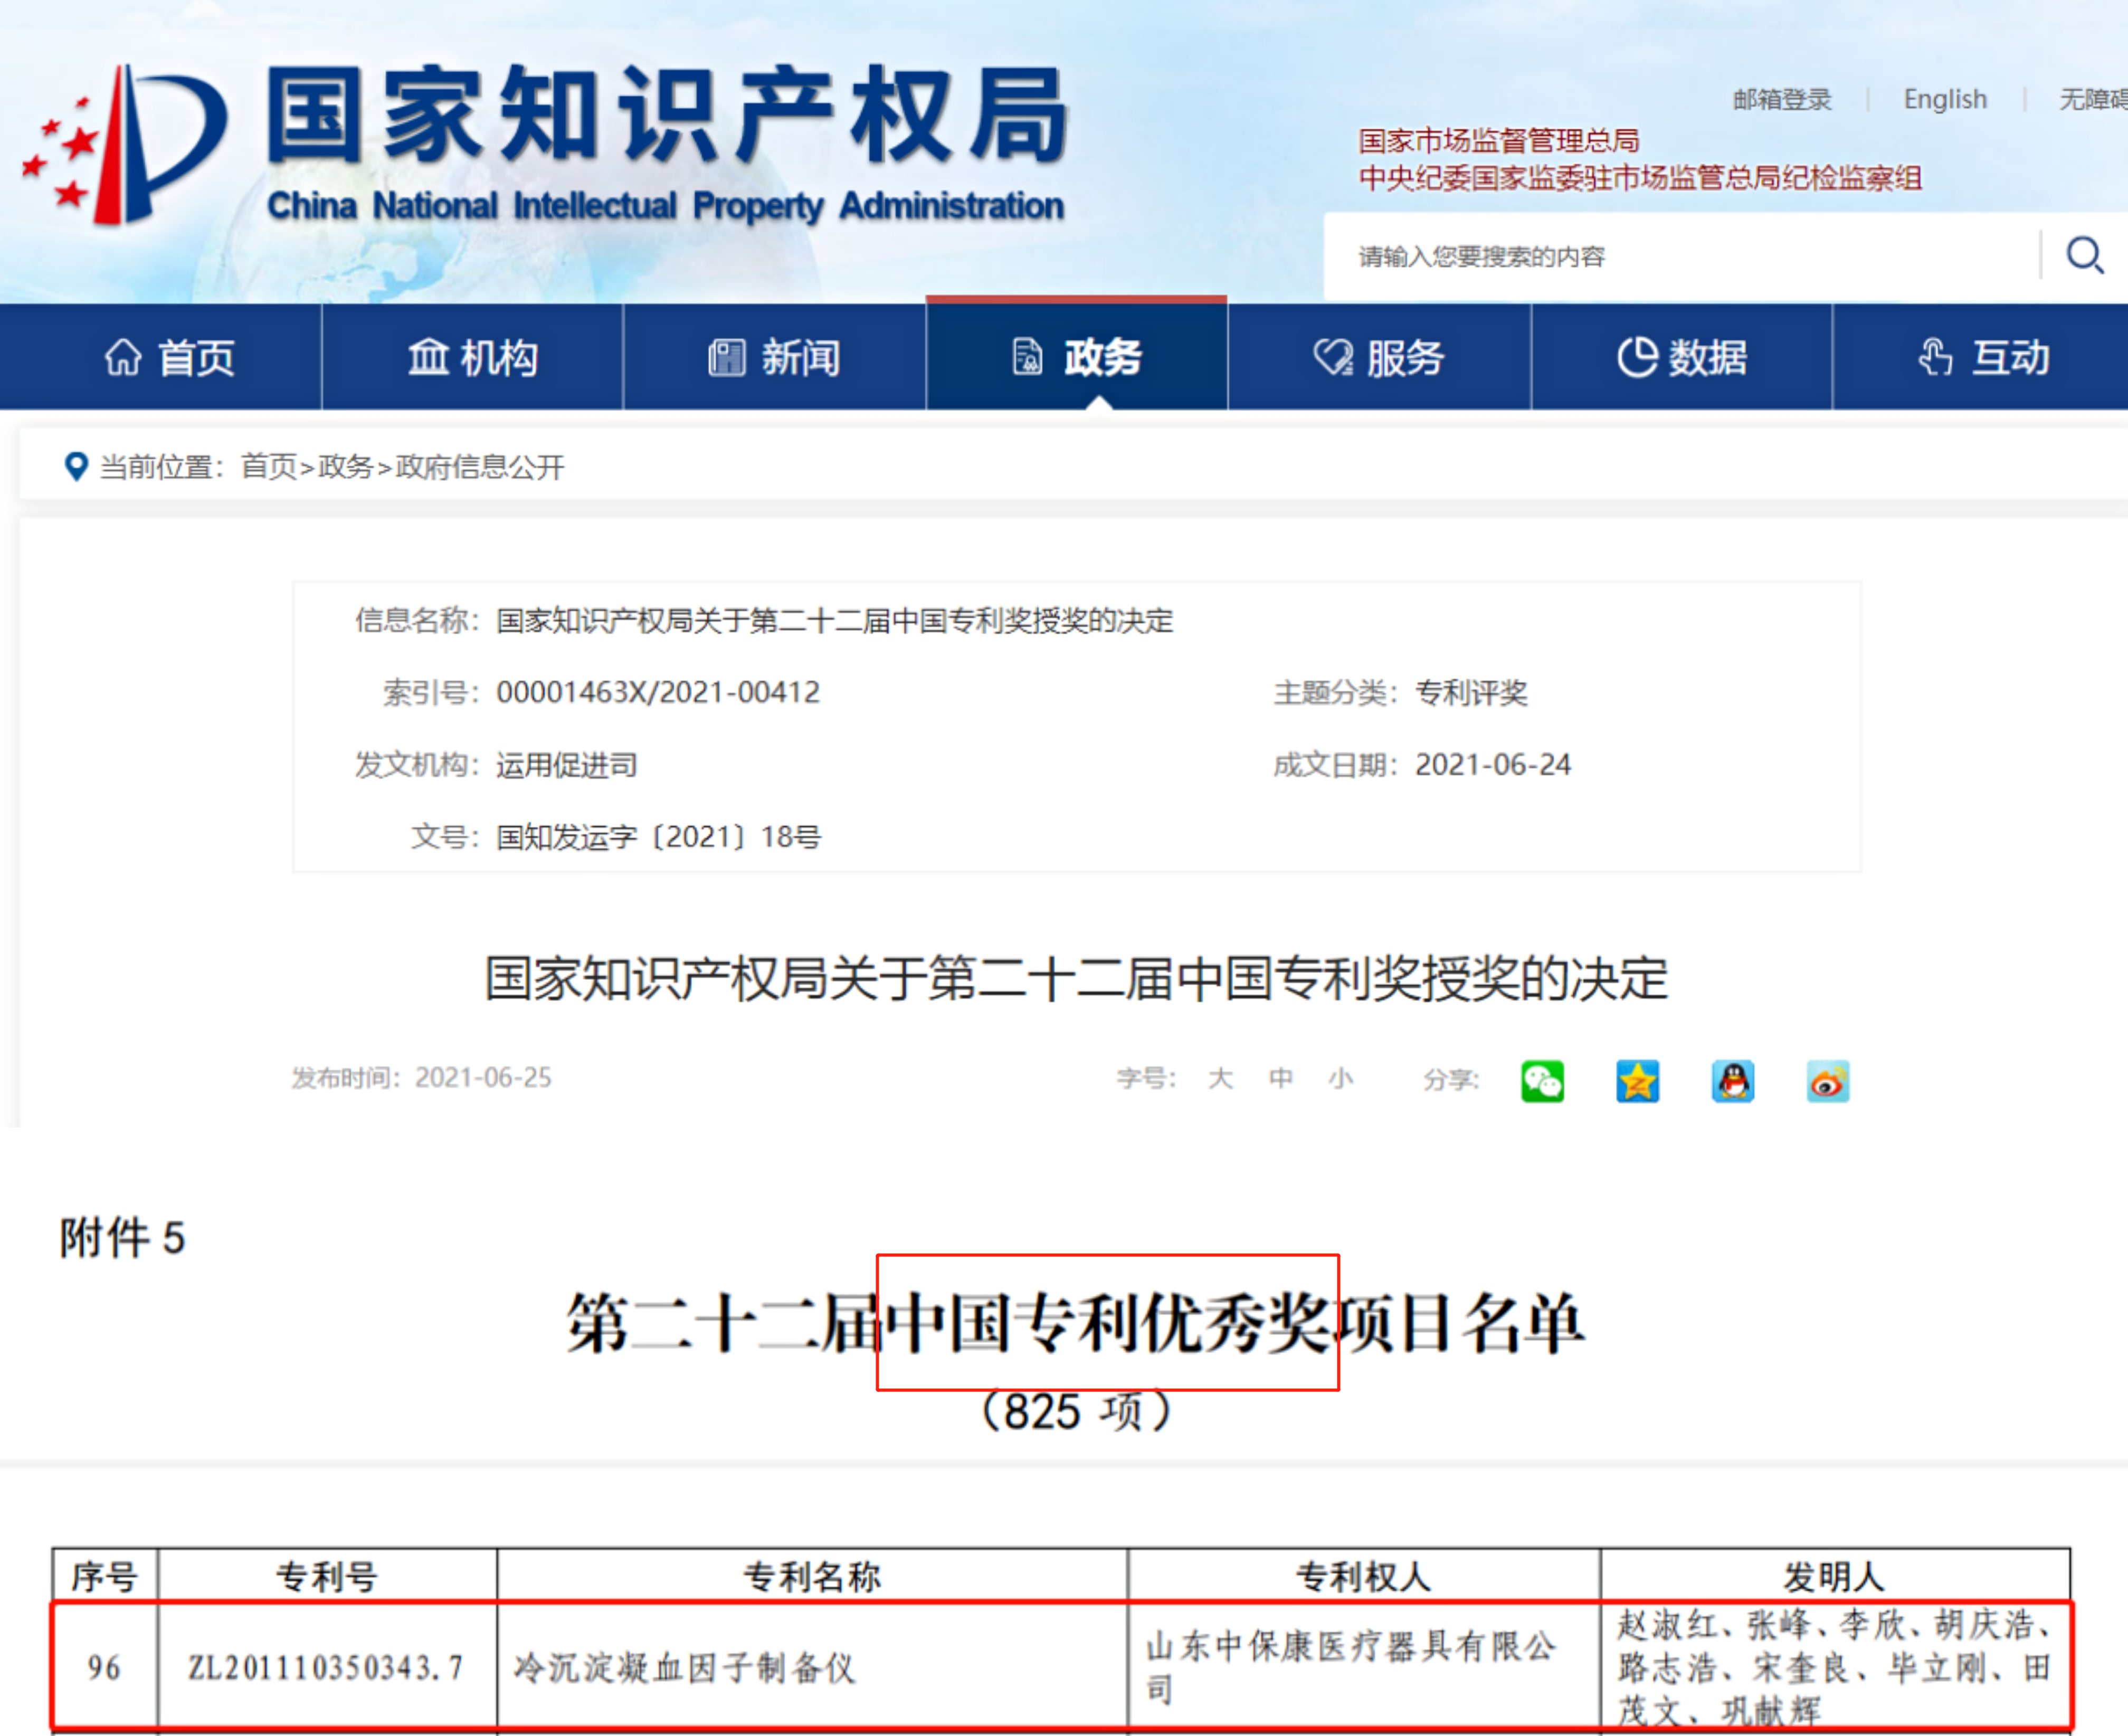The image size is (2128, 1736).
Task: Click row serial number 96
Action: click(x=104, y=1667)
